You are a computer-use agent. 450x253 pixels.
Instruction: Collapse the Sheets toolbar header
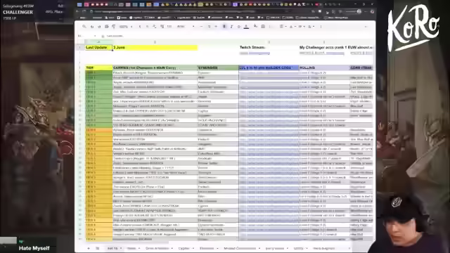[x=366, y=27]
